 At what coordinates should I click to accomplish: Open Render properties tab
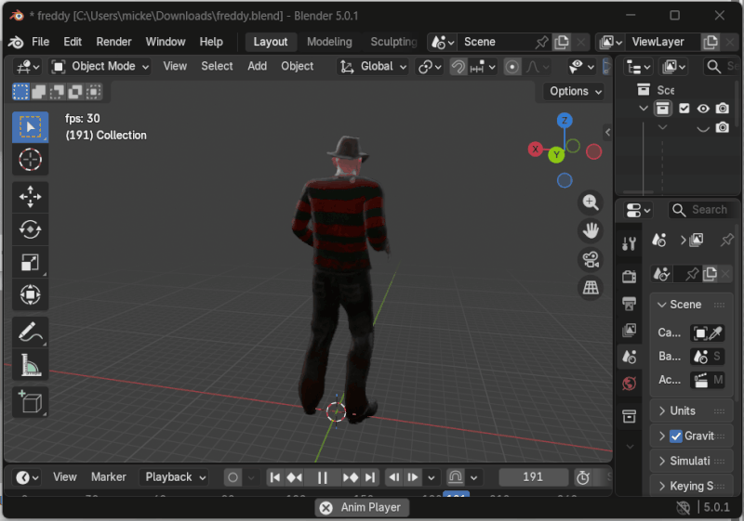click(630, 276)
